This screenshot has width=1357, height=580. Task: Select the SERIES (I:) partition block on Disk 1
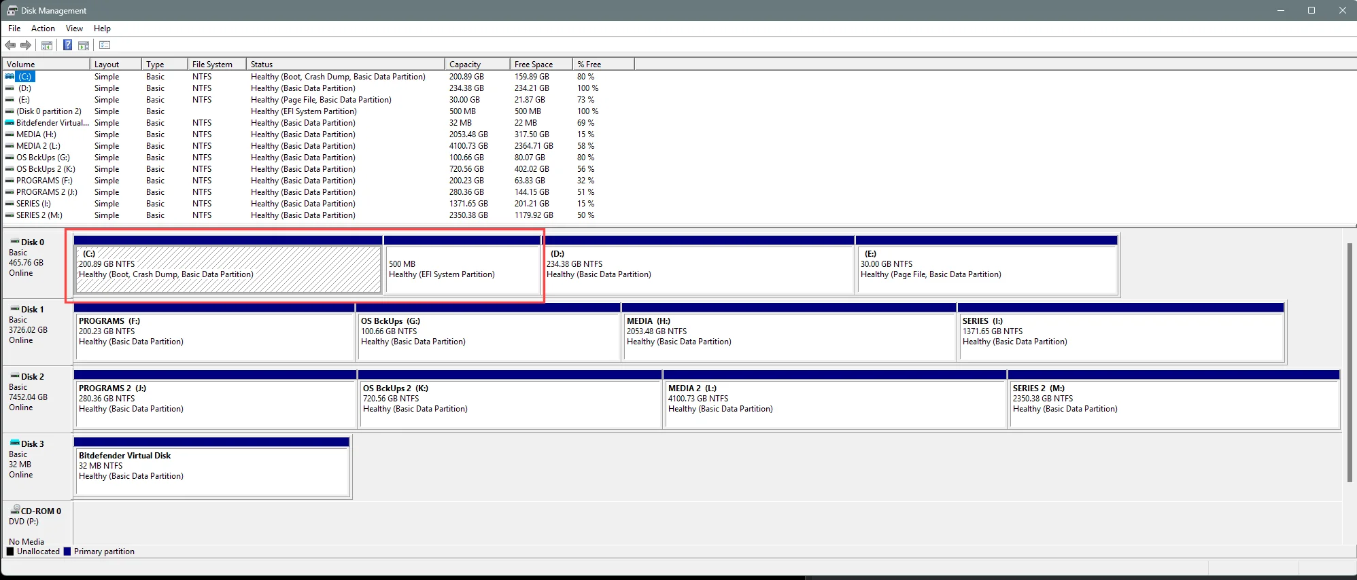tap(1120, 332)
